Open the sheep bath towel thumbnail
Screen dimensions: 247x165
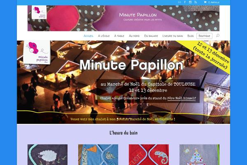48,155
